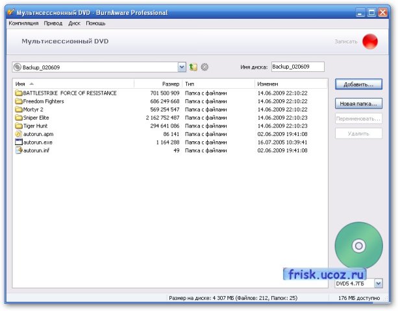This screenshot has width=398, height=311.
Task: Open the Backup_020609 drive combo box
Action: point(99,67)
